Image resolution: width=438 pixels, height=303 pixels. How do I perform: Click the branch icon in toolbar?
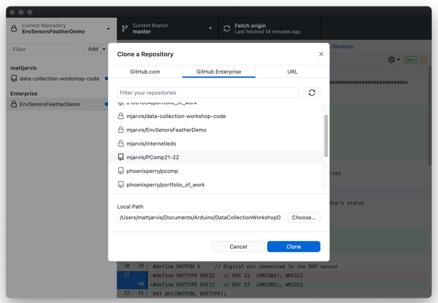tap(124, 29)
